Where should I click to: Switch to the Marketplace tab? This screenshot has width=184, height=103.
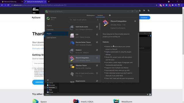(91, 15)
